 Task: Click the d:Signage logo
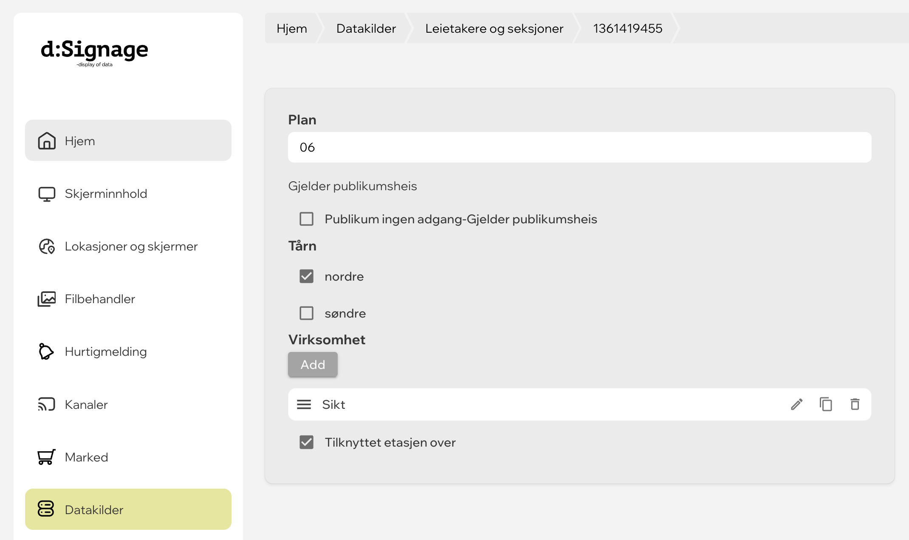click(x=94, y=53)
